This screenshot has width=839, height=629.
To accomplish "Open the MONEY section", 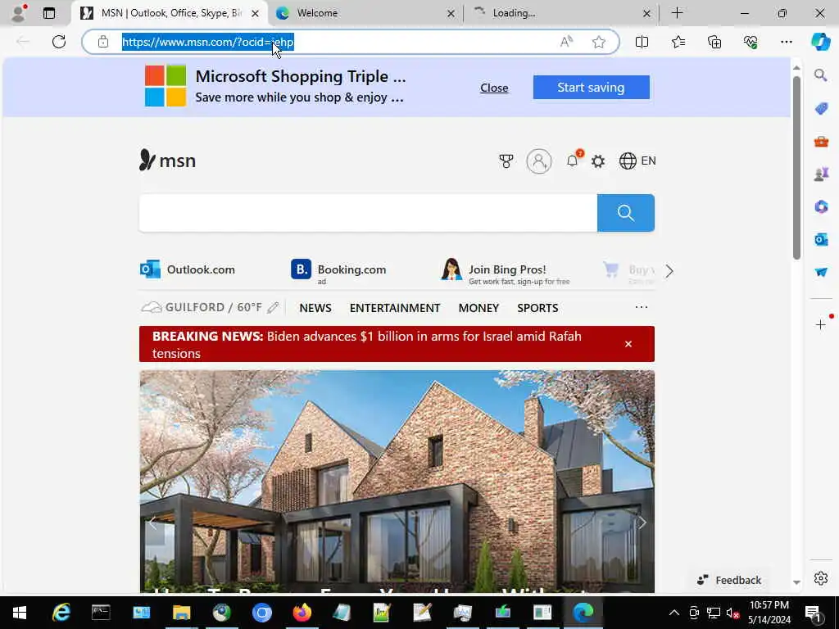I will coord(478,308).
